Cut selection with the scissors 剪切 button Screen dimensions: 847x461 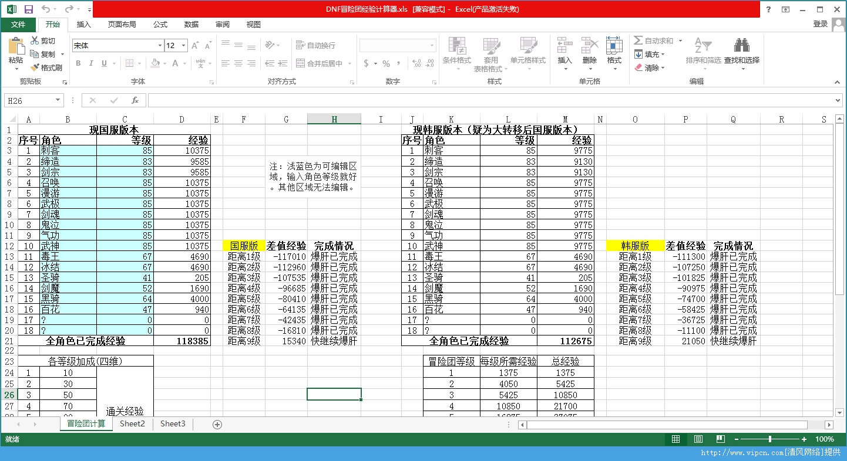pyautogui.click(x=43, y=41)
